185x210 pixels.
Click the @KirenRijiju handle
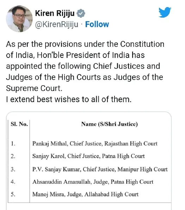[x=57, y=24]
